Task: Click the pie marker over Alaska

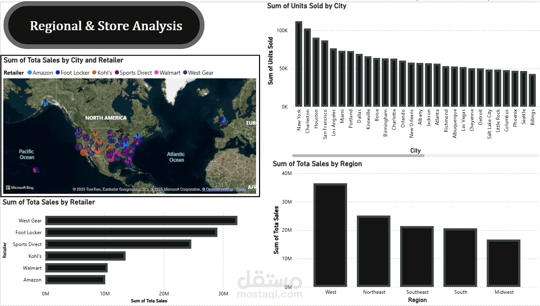Action: click(x=46, y=102)
